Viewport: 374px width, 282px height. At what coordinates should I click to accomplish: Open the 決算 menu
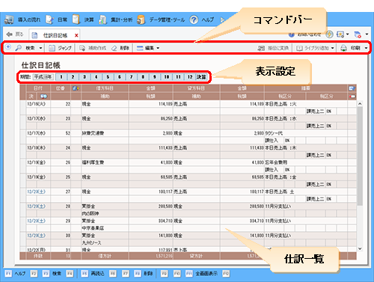(x=83, y=19)
